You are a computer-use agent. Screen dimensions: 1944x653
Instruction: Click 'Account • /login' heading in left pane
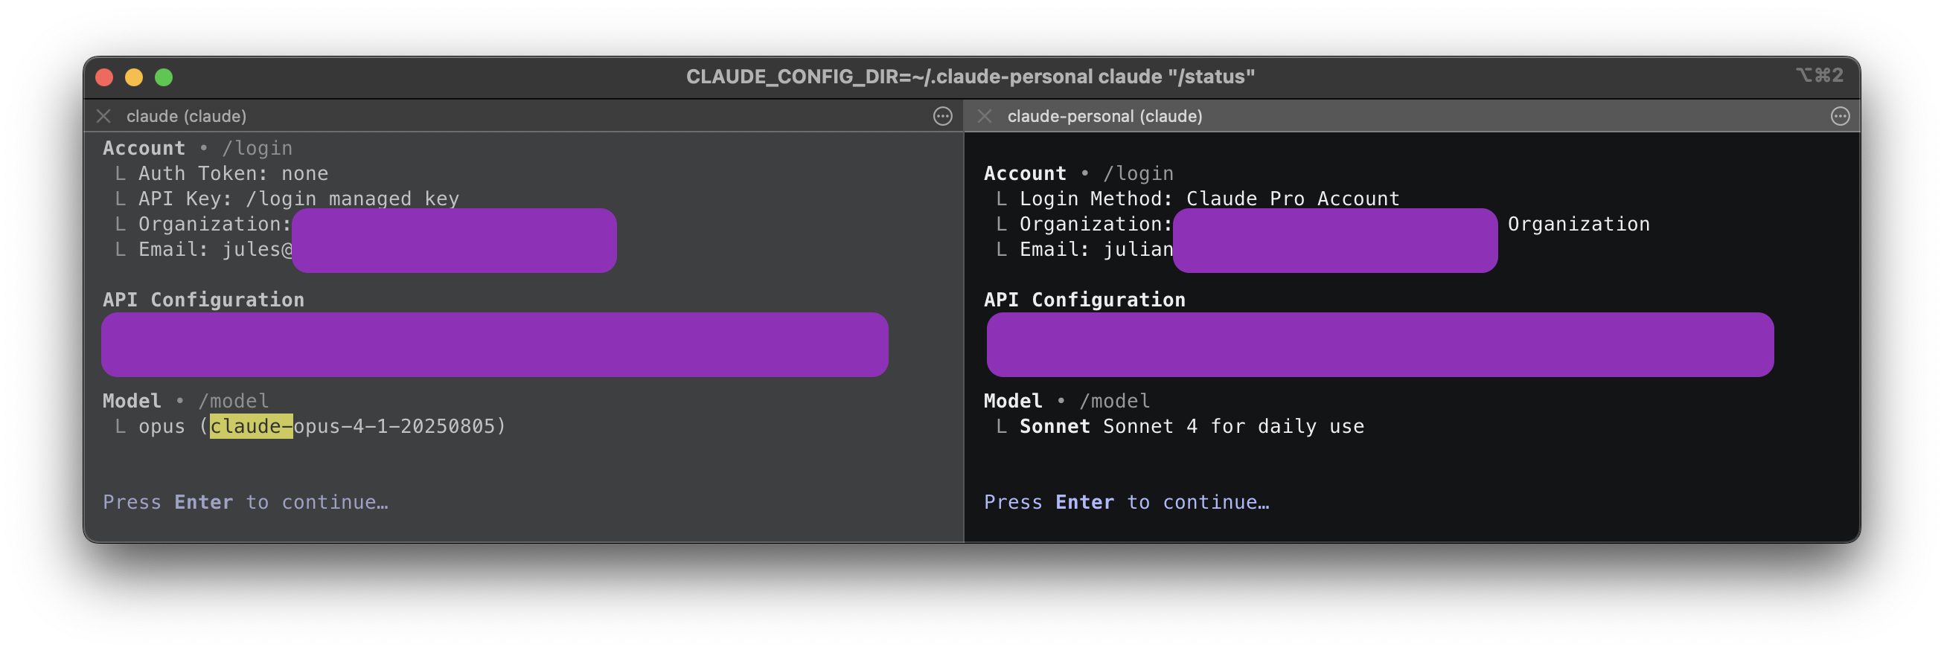click(198, 149)
